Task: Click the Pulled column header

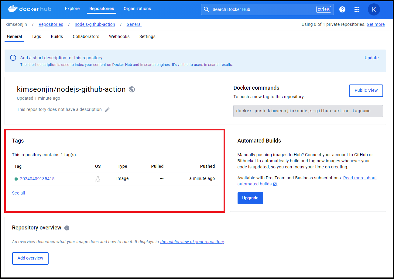Action: [157, 166]
